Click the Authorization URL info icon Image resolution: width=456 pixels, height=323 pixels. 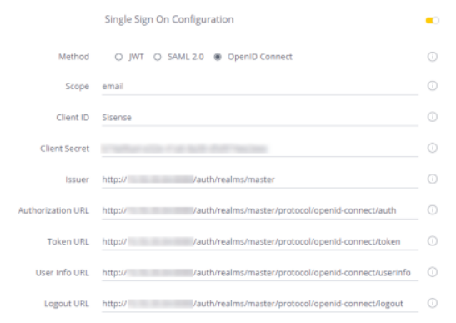click(432, 210)
